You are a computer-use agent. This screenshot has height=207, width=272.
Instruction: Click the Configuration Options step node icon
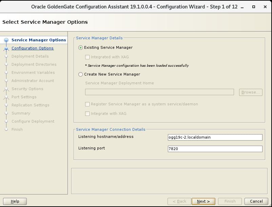click(x=6, y=48)
